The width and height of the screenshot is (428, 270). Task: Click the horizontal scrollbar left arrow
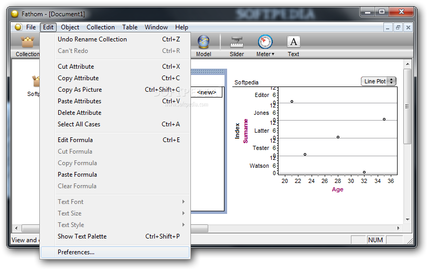(16, 228)
